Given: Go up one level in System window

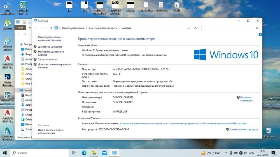Looking at the screenshot, I should [x=51, y=28].
